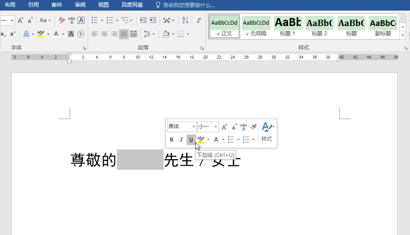
Task: Center-align text using the ribbon icon
Action: click(x=104, y=34)
